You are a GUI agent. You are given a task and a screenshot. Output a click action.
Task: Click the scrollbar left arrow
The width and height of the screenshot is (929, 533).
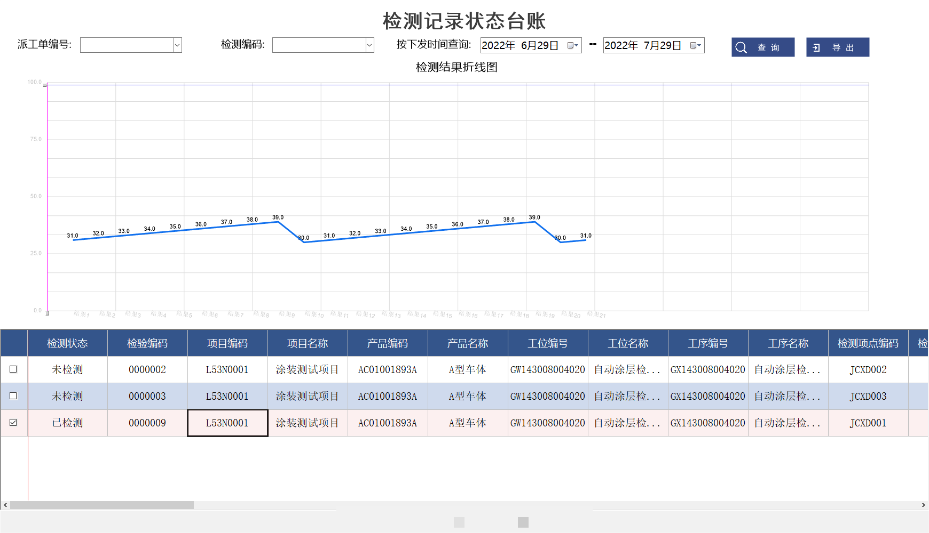pos(5,505)
